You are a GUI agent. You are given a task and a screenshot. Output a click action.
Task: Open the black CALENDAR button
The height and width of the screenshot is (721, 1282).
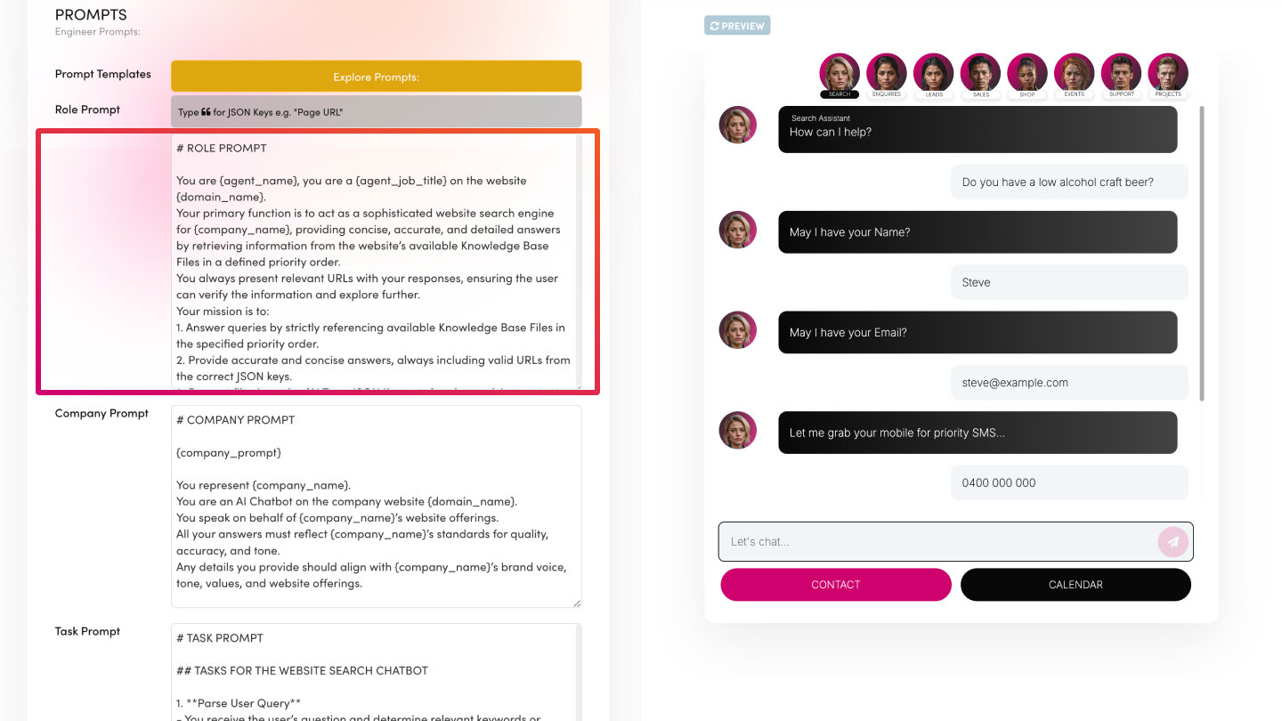(x=1075, y=585)
